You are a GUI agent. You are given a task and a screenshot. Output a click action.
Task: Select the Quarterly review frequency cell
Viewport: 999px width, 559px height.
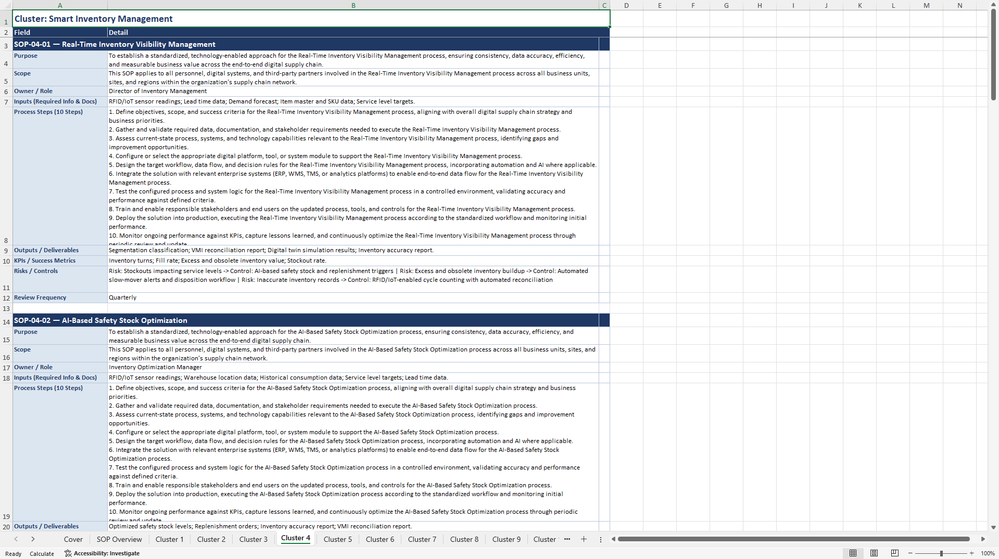coord(353,297)
